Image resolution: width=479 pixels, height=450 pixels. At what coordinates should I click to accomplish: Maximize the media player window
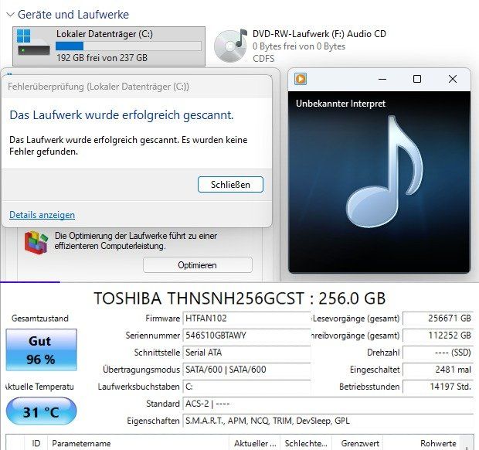tap(417, 79)
